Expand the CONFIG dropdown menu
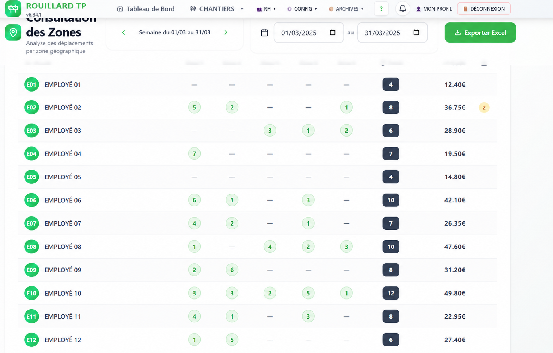The image size is (553, 353). pos(302,9)
